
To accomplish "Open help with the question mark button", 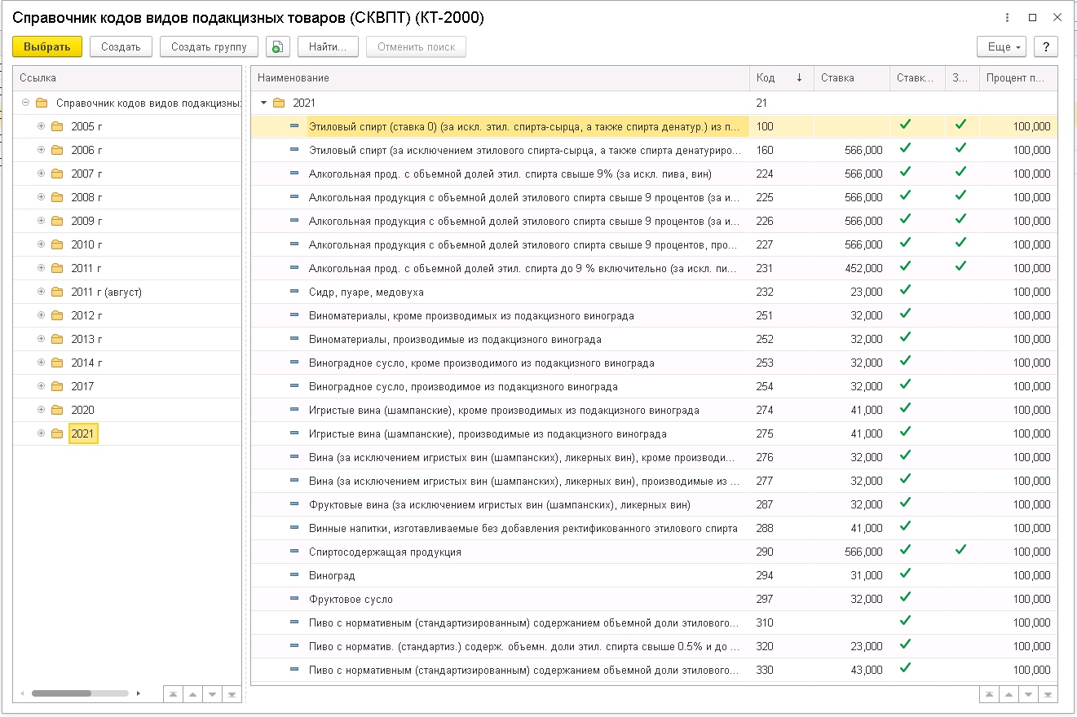I will [x=1046, y=46].
